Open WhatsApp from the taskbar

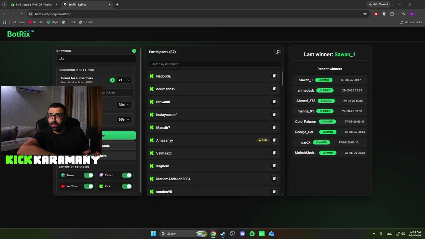coord(262,234)
